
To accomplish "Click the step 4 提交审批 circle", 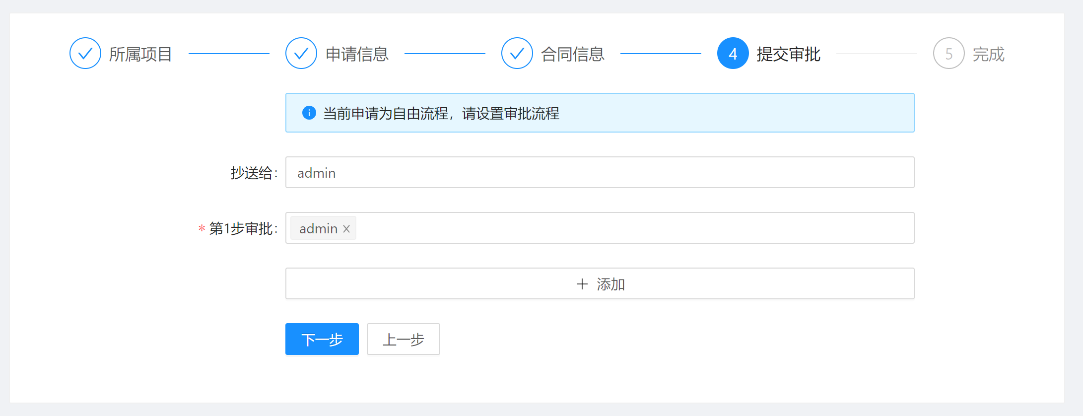I will [x=733, y=53].
